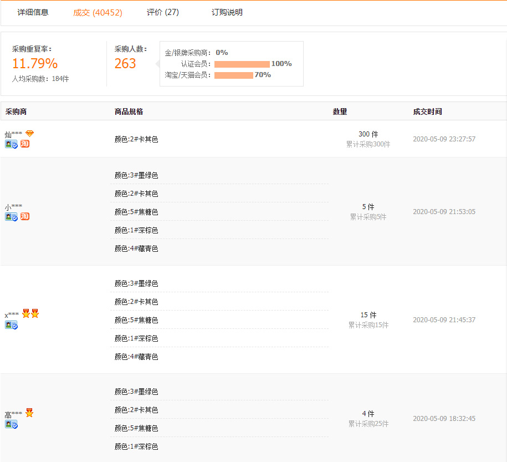Screen dimensions: 507x462
Task: Click the ID verification badge under 灿***
Action: click(x=11, y=144)
